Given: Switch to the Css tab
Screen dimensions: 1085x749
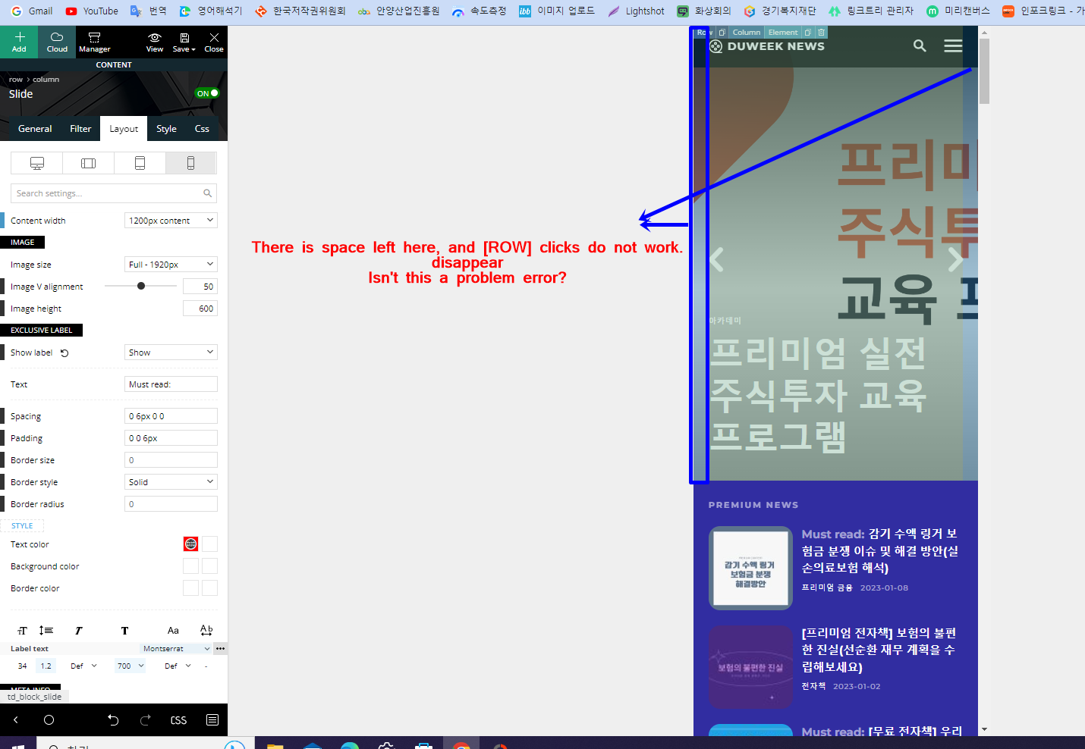Looking at the screenshot, I should click(202, 129).
